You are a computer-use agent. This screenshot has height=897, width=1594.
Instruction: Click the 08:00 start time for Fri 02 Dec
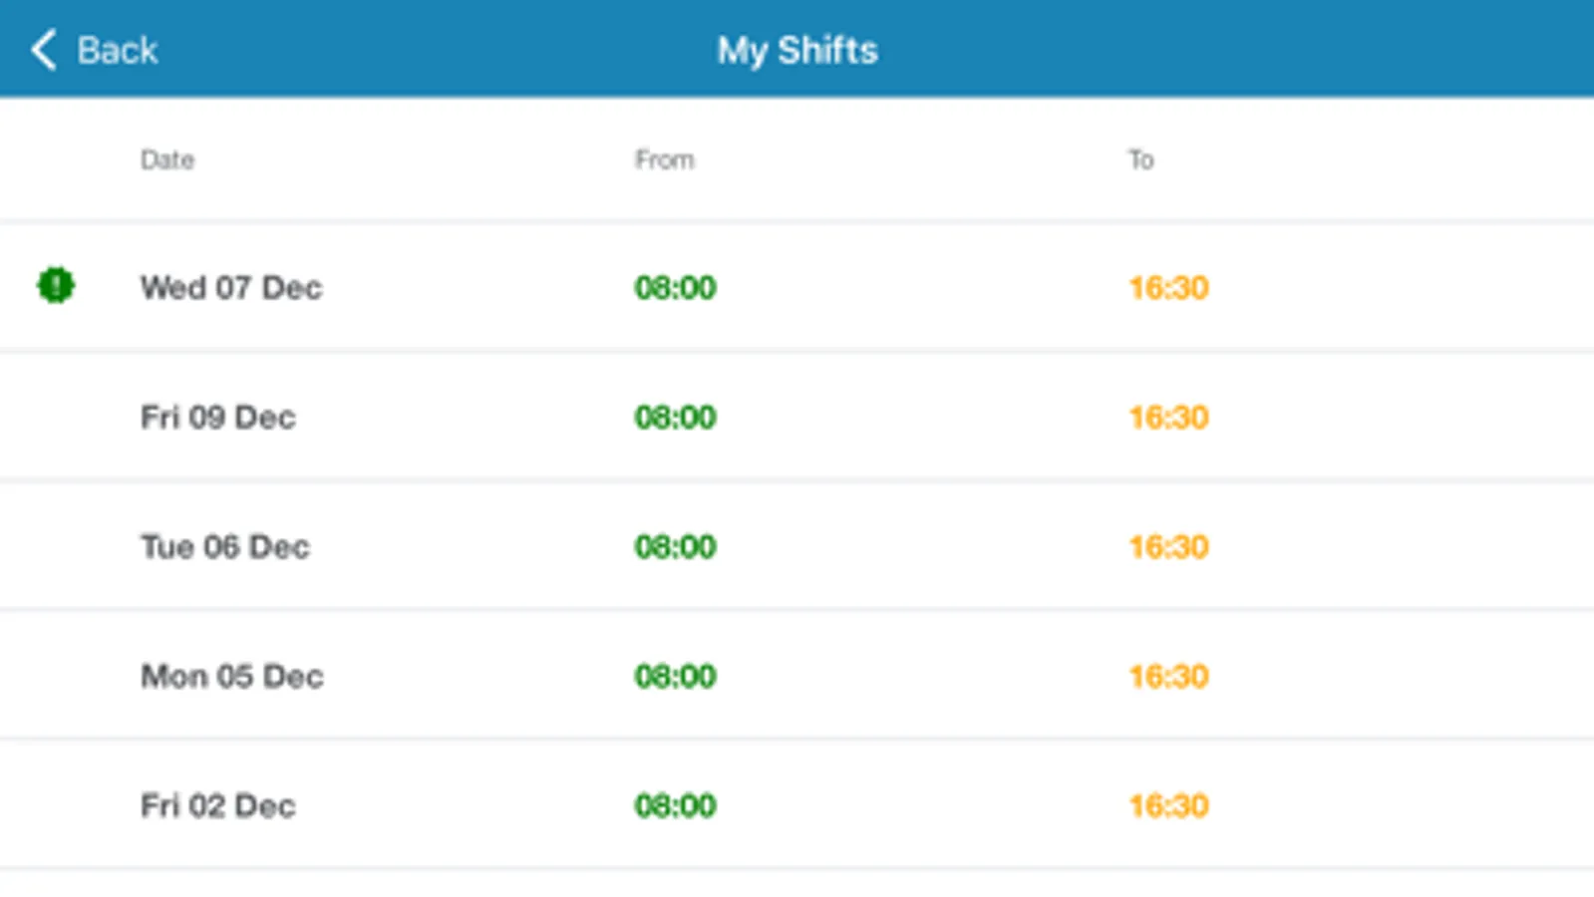[676, 805]
